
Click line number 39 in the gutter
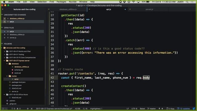click(52, 65)
